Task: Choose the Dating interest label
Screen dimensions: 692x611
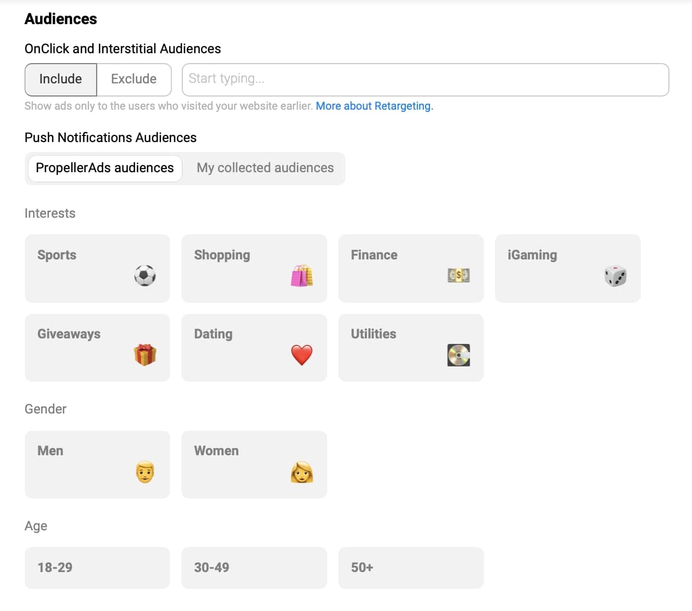Action: pos(213,334)
